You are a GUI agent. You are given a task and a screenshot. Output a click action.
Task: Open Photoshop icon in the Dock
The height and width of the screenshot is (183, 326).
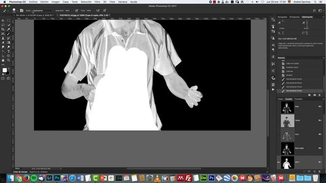coord(57,178)
